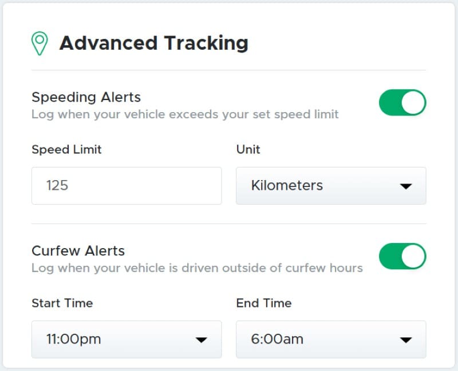Click the Curfew Alerts label
This screenshot has height=371, width=458.
(78, 251)
